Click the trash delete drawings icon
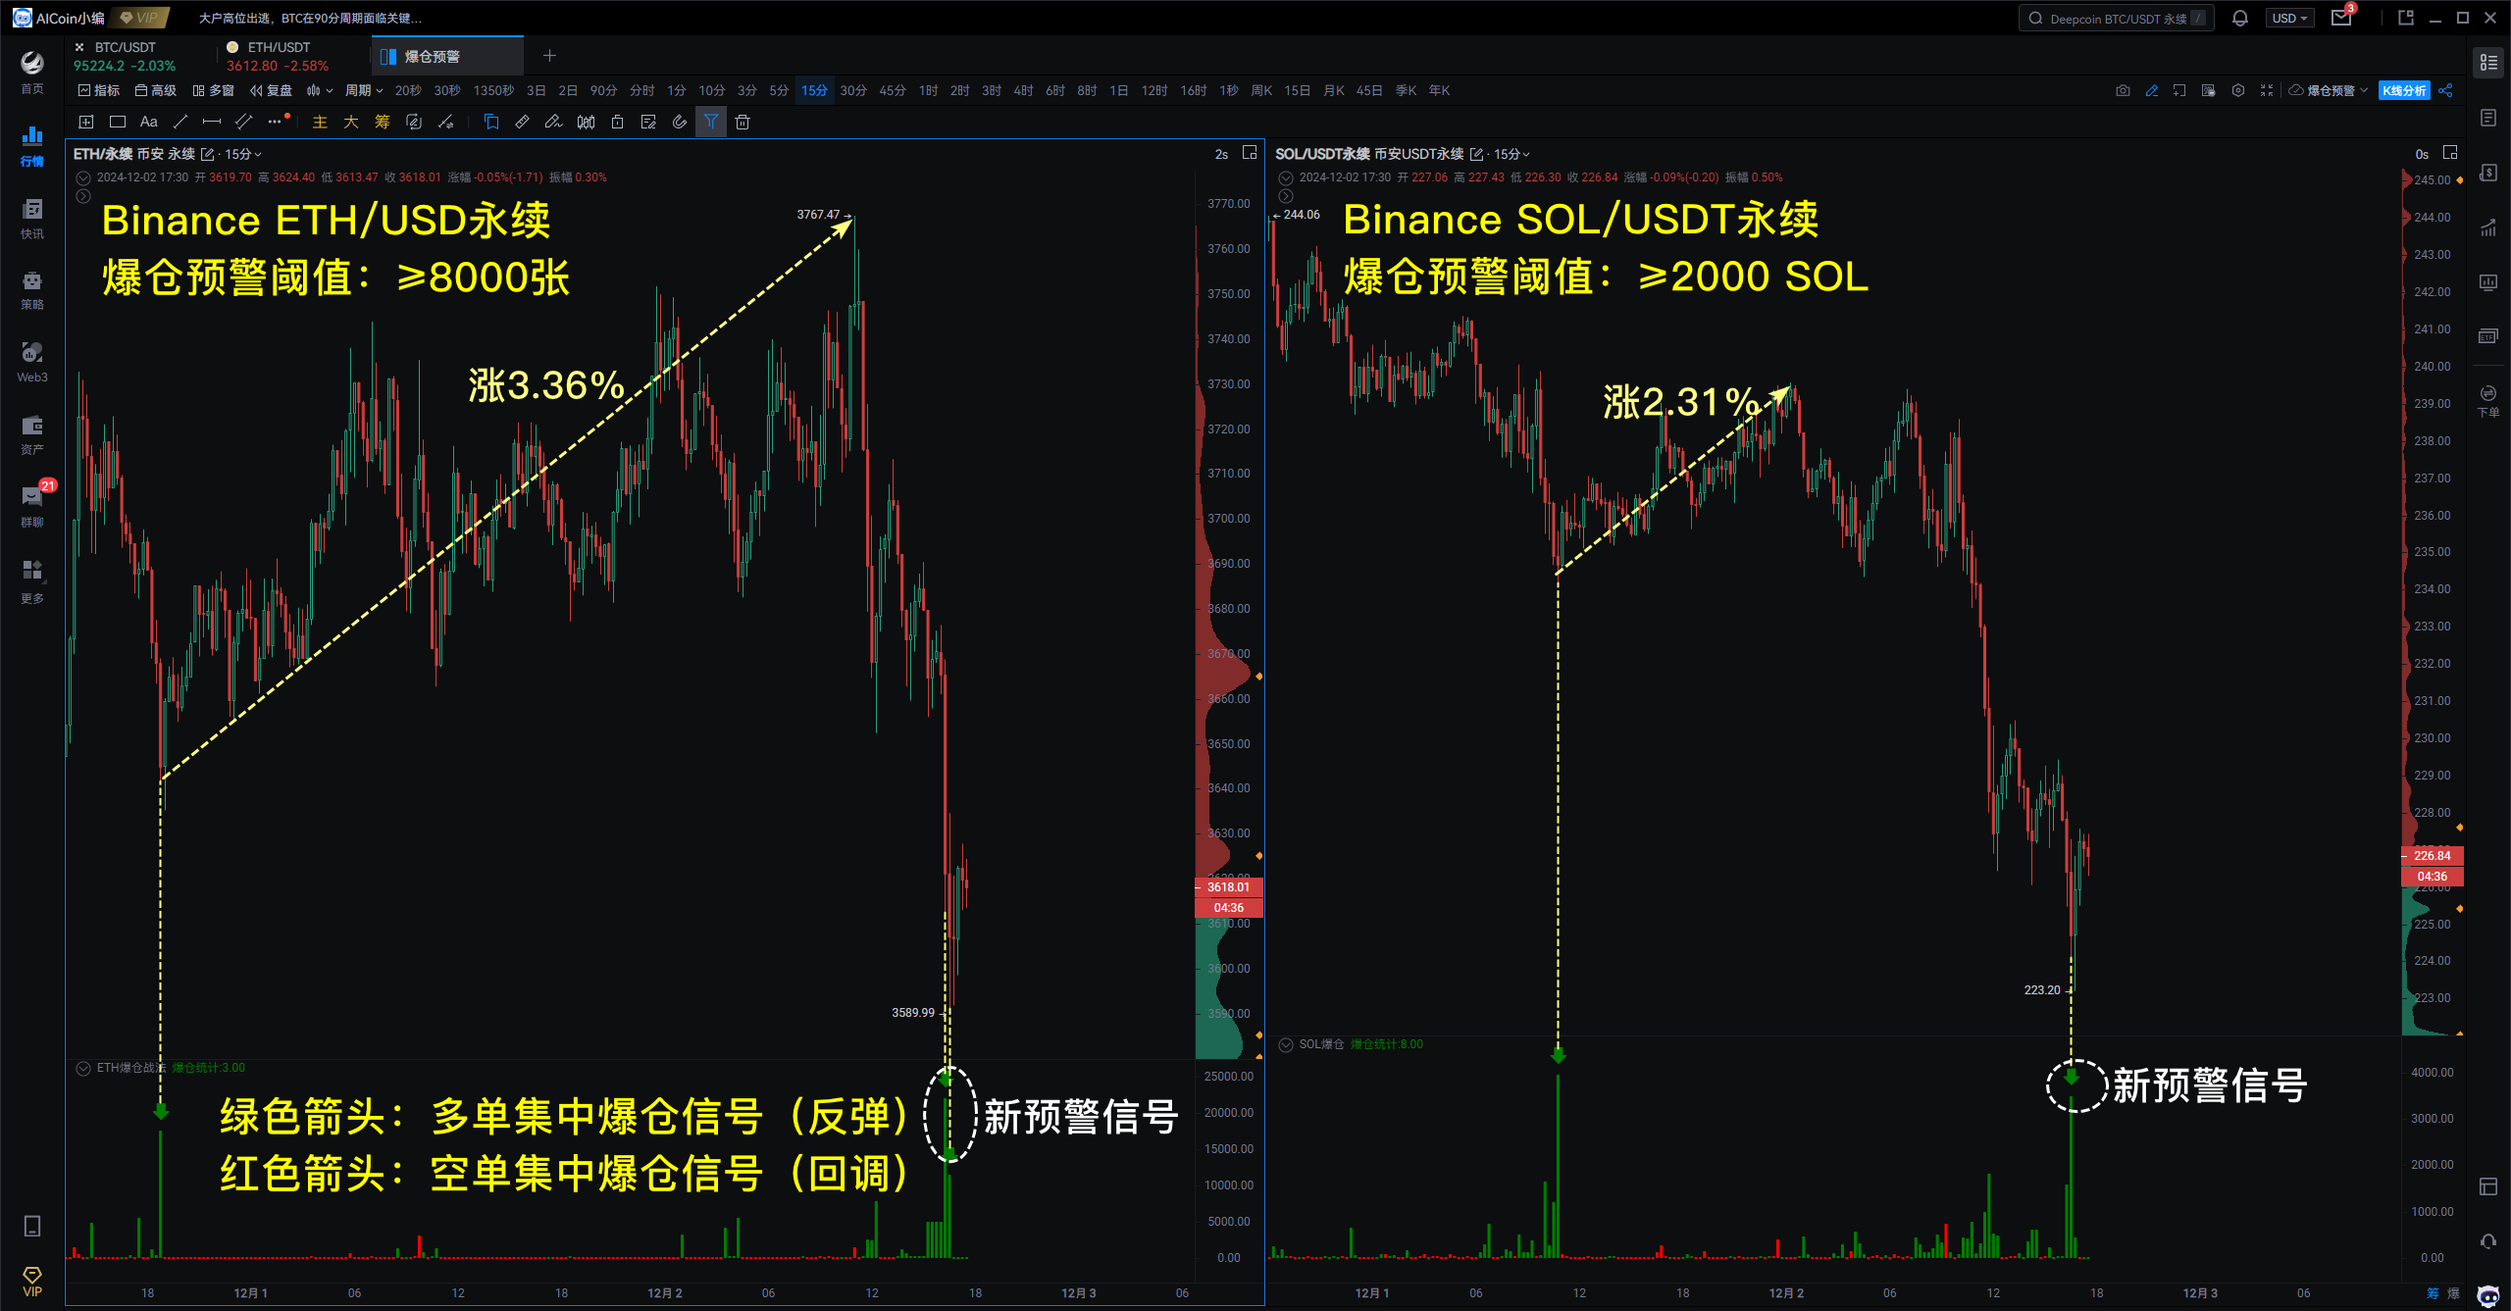Image resolution: width=2511 pixels, height=1311 pixels. tap(743, 122)
